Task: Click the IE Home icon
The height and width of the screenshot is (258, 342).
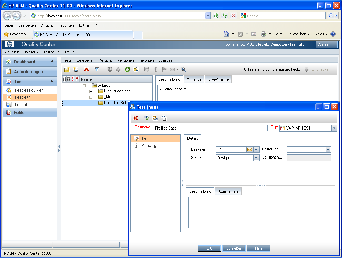Action: point(226,34)
